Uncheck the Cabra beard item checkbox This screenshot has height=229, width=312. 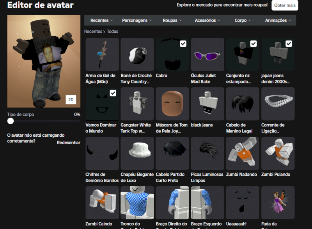pos(183,44)
